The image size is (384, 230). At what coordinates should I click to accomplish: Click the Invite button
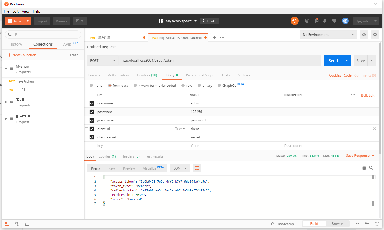[x=209, y=21]
